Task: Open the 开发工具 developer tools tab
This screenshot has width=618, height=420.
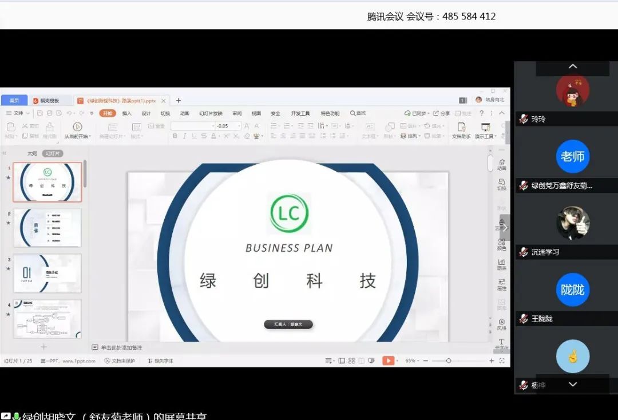Action: point(300,113)
